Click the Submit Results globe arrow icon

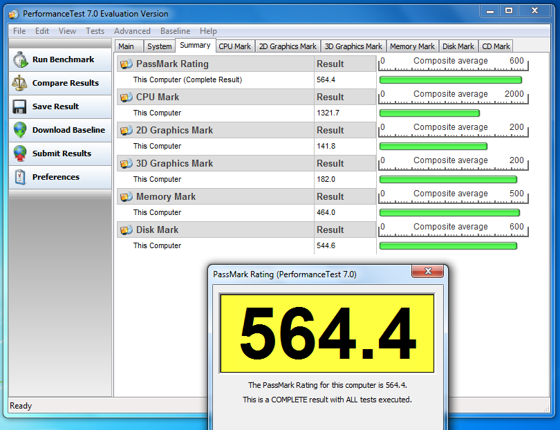tap(20, 153)
